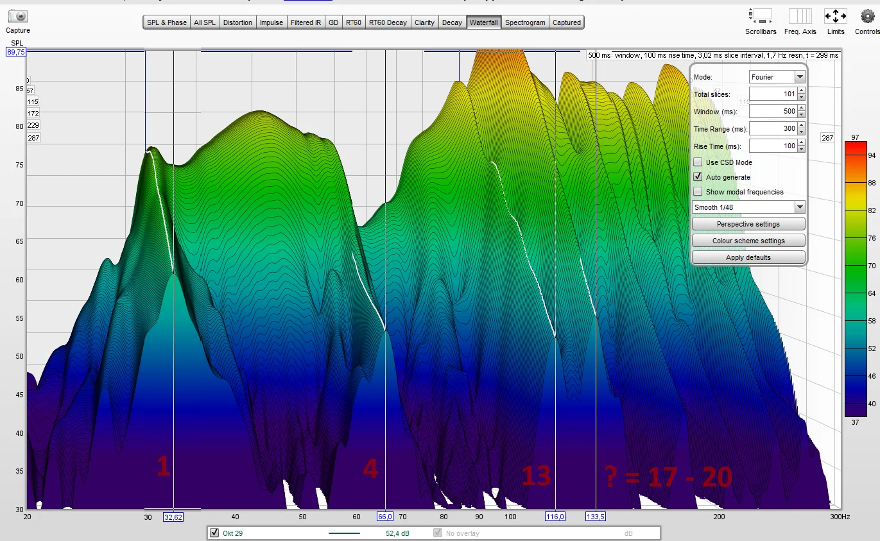
Task: Open the All SPL tab
Action: pos(205,22)
